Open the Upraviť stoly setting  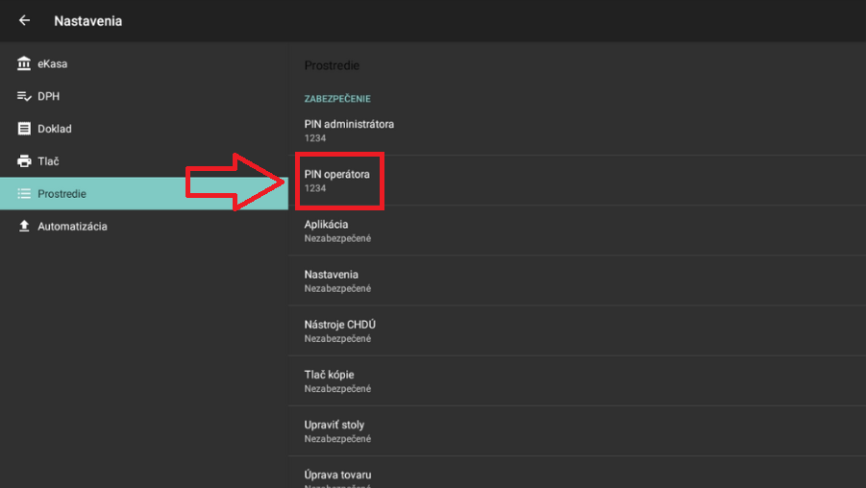click(337, 430)
